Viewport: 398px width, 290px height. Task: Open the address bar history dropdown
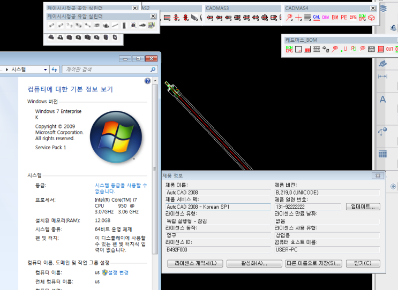46,70
